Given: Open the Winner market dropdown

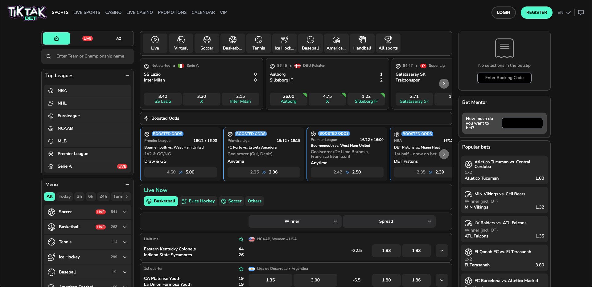Looking at the screenshot, I should coord(294,221).
